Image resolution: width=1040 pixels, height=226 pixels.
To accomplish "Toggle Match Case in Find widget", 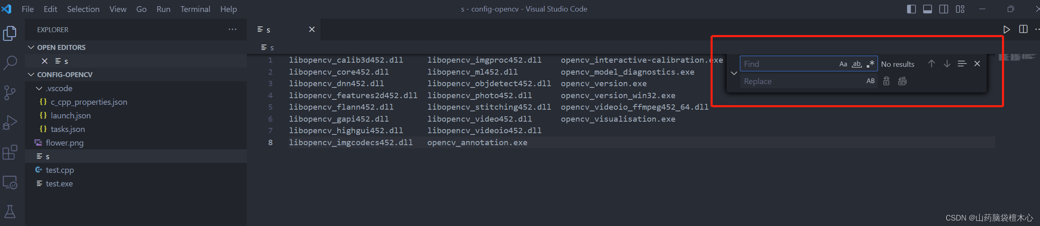I will tap(843, 64).
